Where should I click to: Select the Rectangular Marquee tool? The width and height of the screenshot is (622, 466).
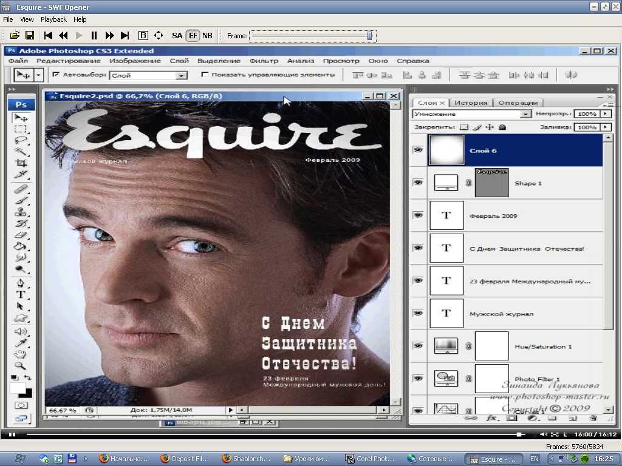pos(21,129)
